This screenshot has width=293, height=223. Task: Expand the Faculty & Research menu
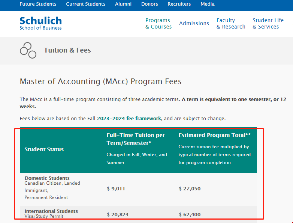point(231,24)
